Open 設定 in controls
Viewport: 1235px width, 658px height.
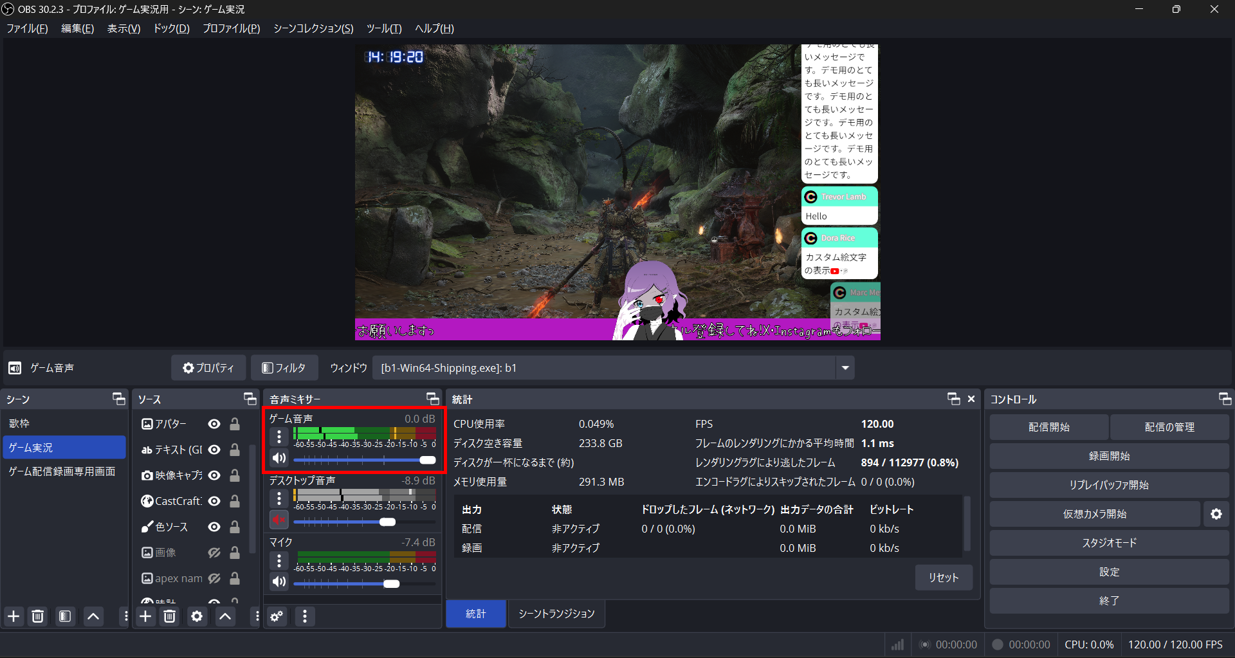[1109, 572]
